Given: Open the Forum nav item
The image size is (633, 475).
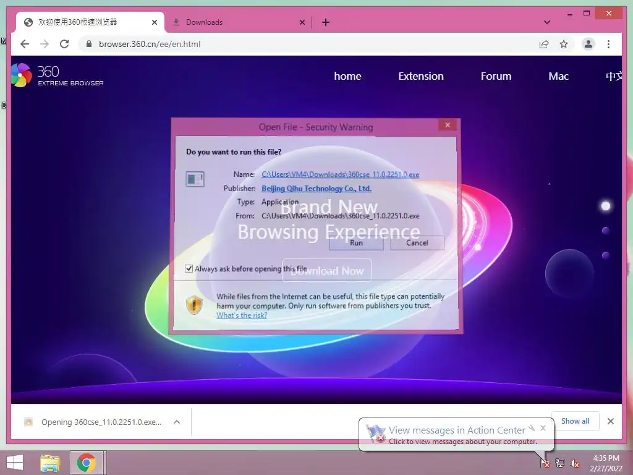Looking at the screenshot, I should pos(496,76).
